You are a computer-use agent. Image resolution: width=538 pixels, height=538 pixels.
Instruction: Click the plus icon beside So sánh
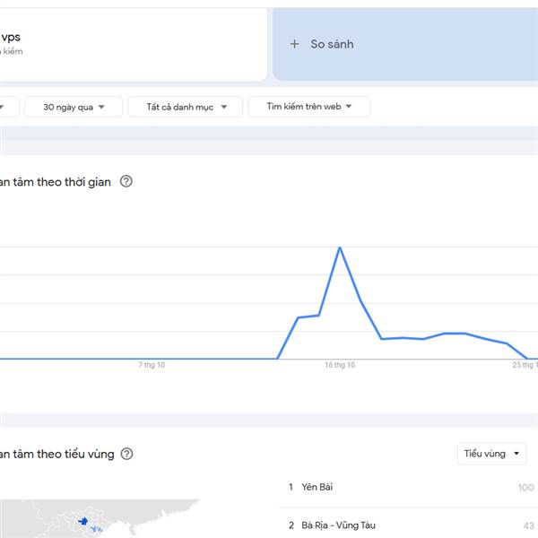click(294, 44)
